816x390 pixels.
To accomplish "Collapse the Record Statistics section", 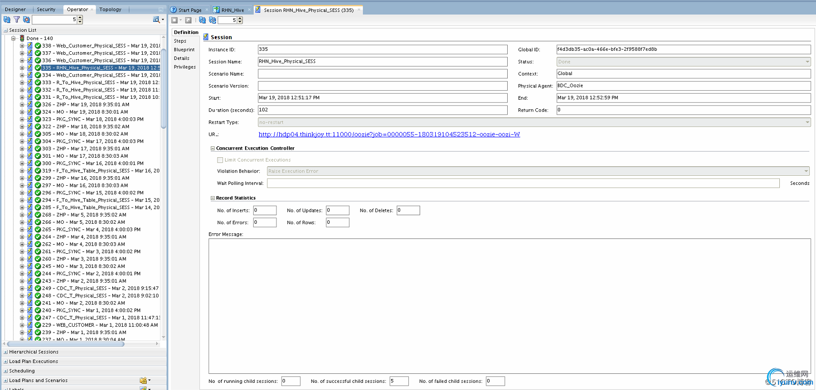I will coord(213,198).
